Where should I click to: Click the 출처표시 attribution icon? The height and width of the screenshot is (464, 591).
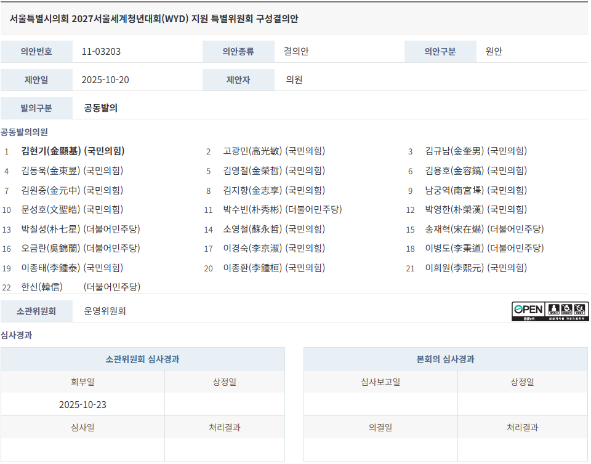tap(553, 310)
